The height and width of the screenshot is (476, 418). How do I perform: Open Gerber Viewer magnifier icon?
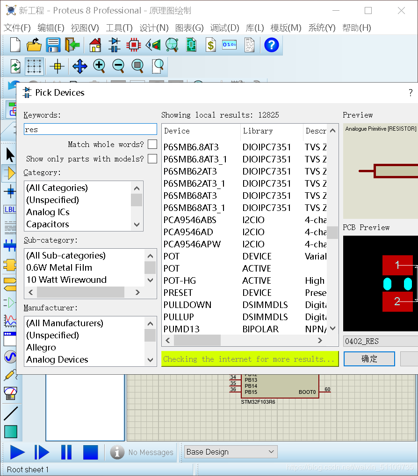(x=172, y=45)
